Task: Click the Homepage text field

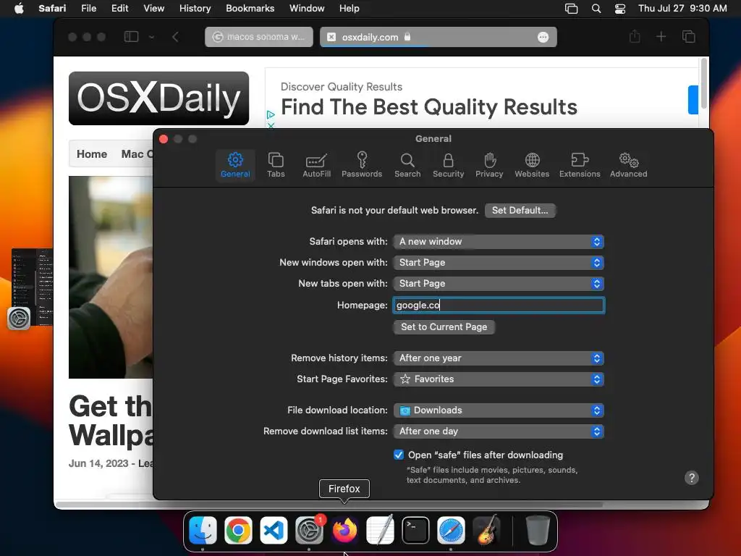Action: (x=499, y=306)
